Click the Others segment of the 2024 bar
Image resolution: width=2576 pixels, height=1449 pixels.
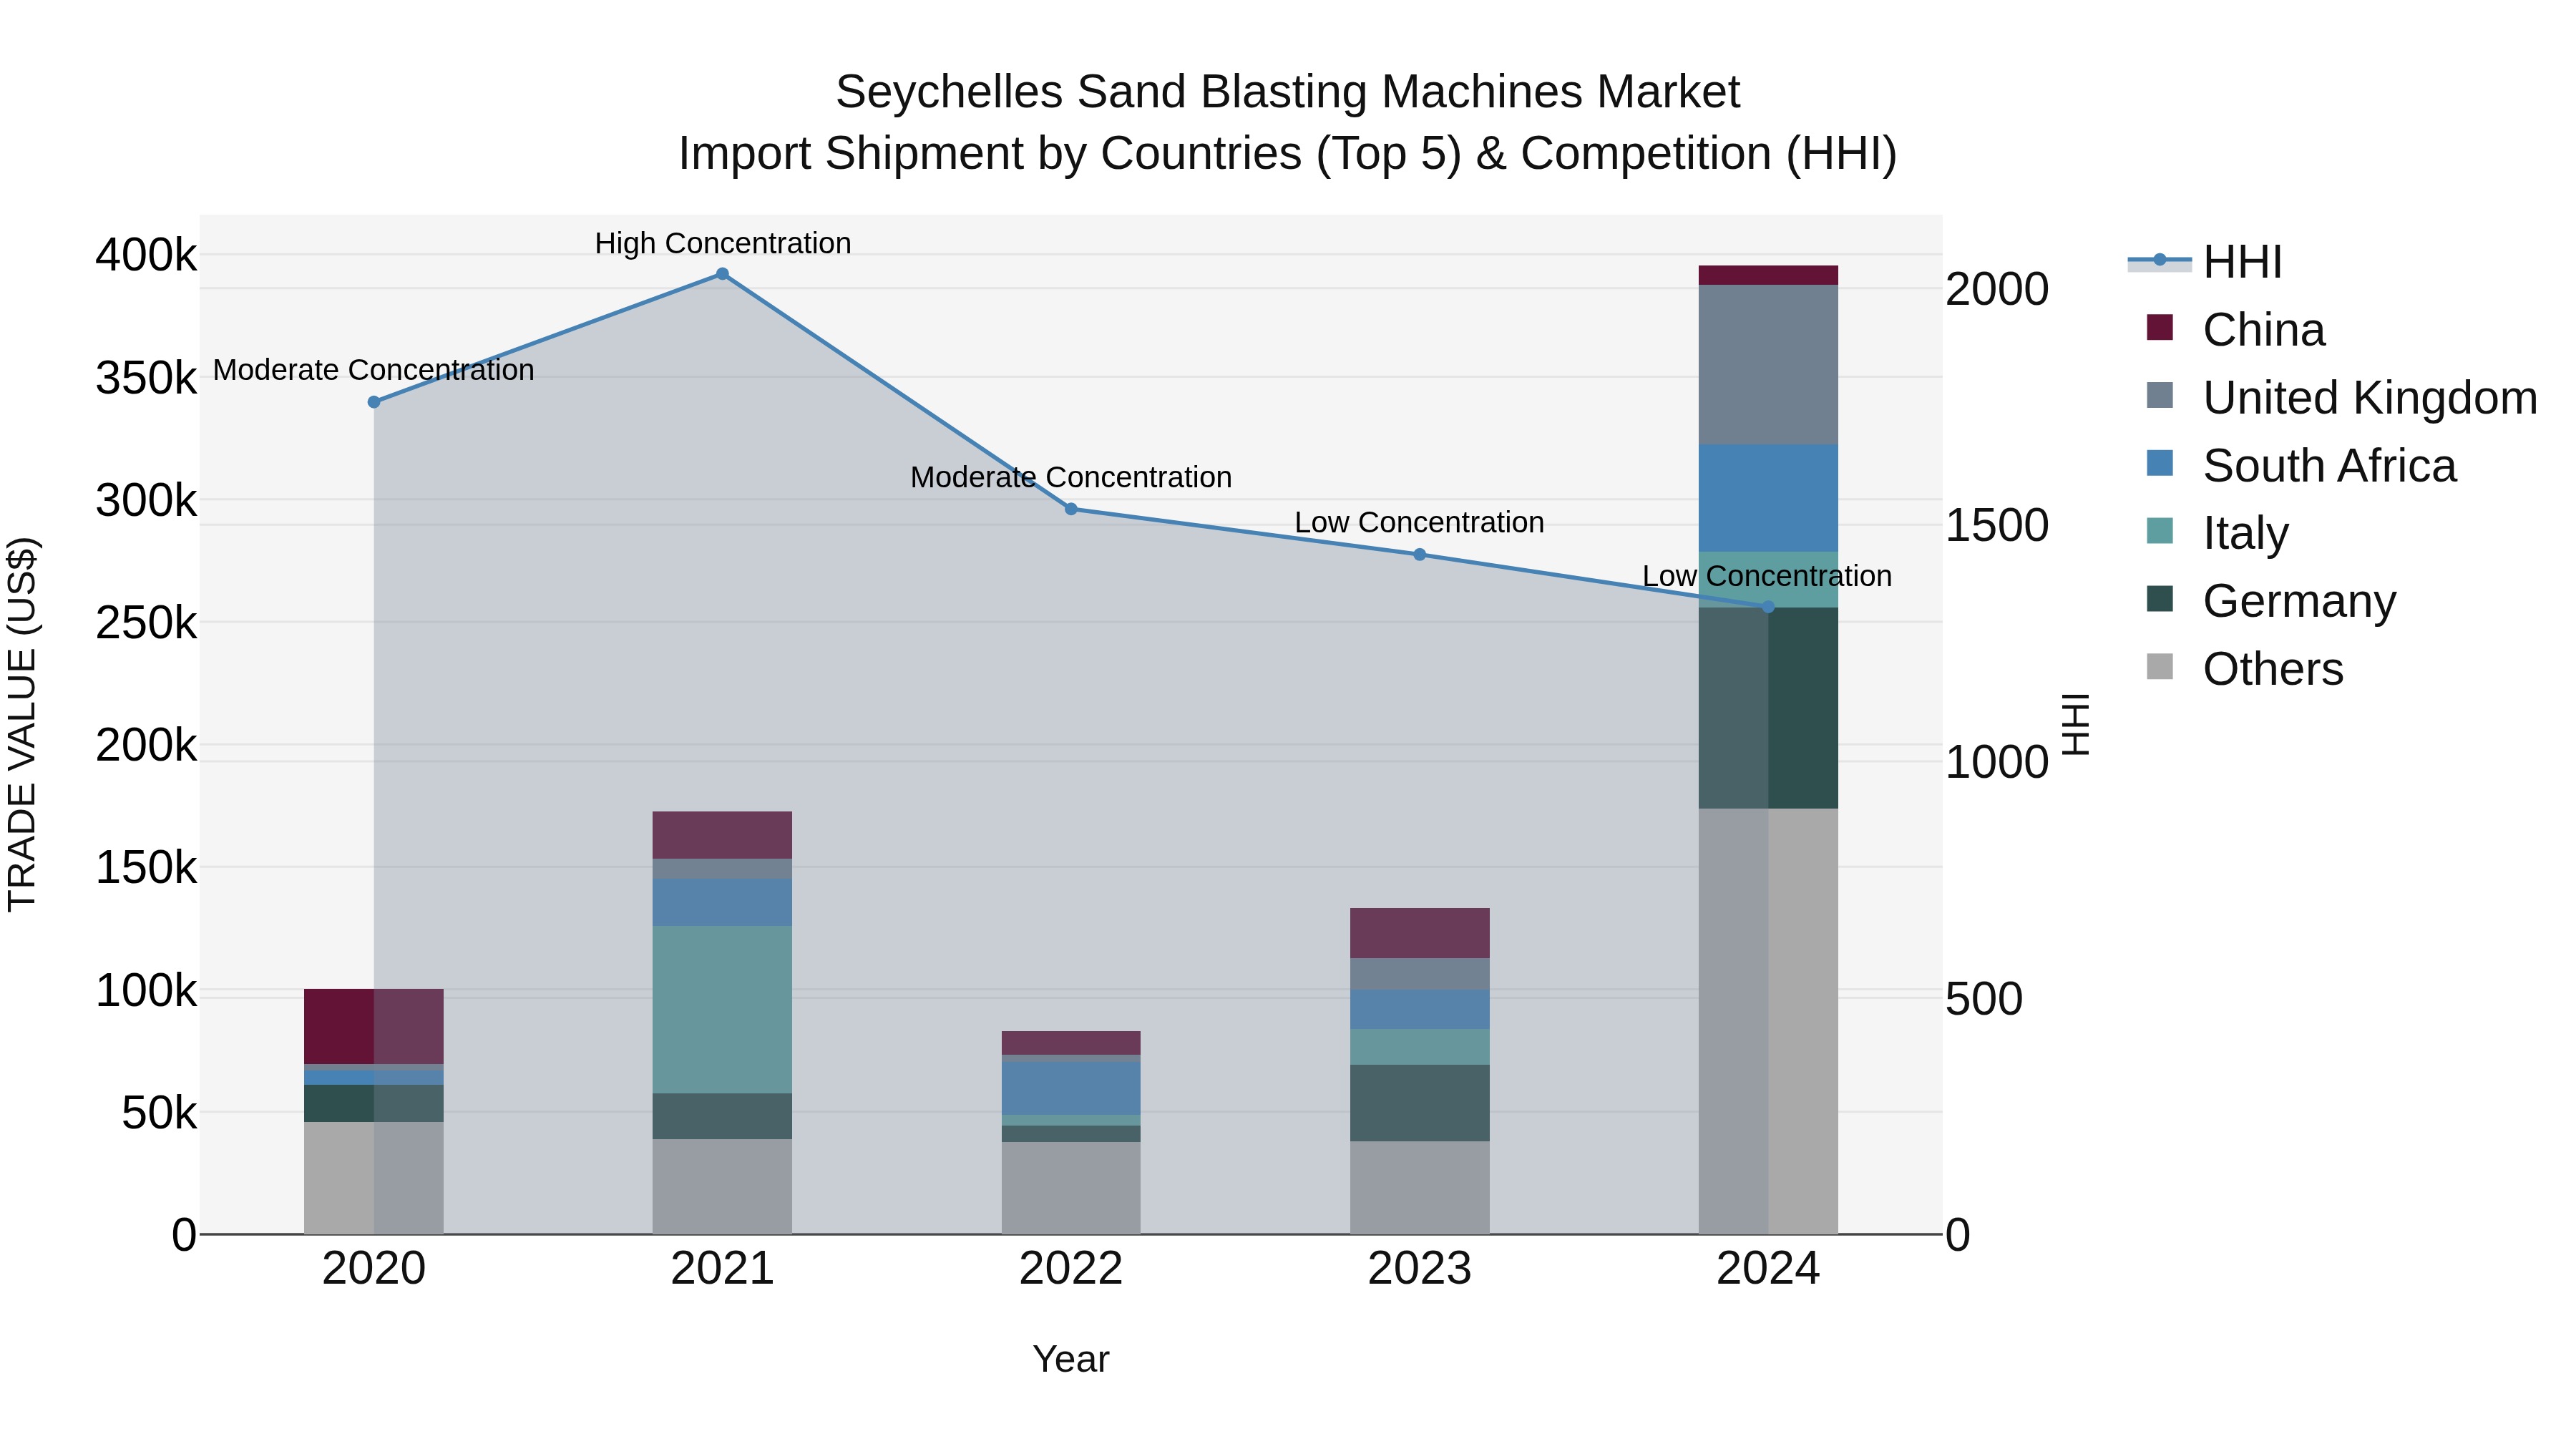tap(1768, 1021)
